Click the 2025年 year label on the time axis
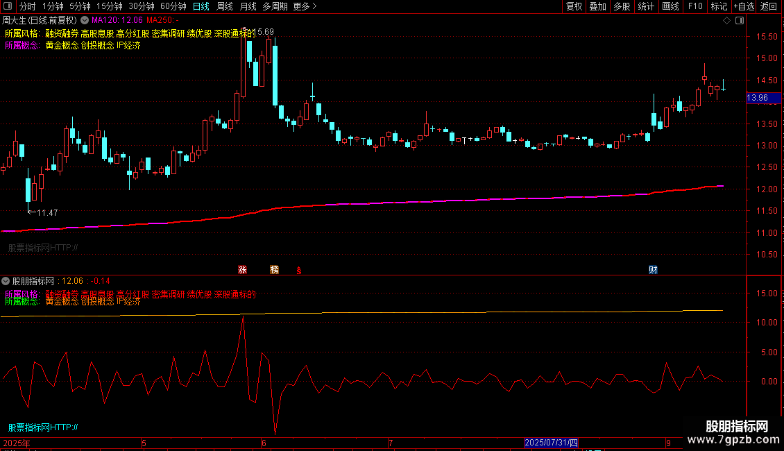 tap(17, 443)
